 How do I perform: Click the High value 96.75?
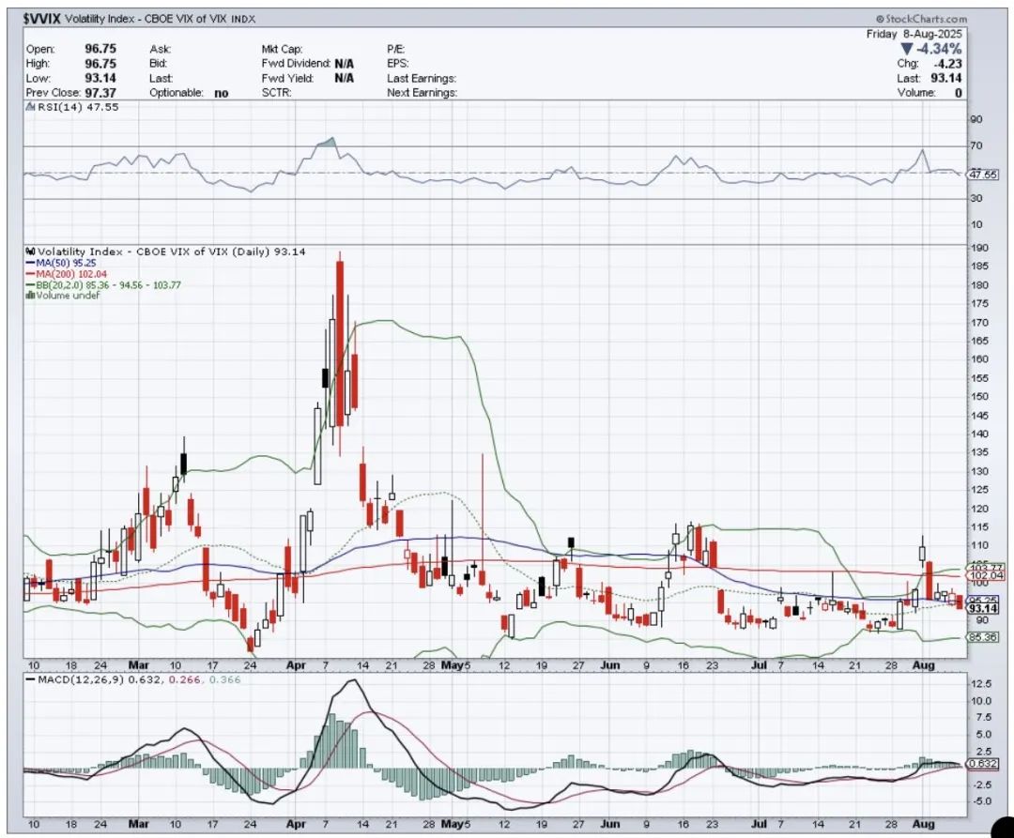click(100, 63)
